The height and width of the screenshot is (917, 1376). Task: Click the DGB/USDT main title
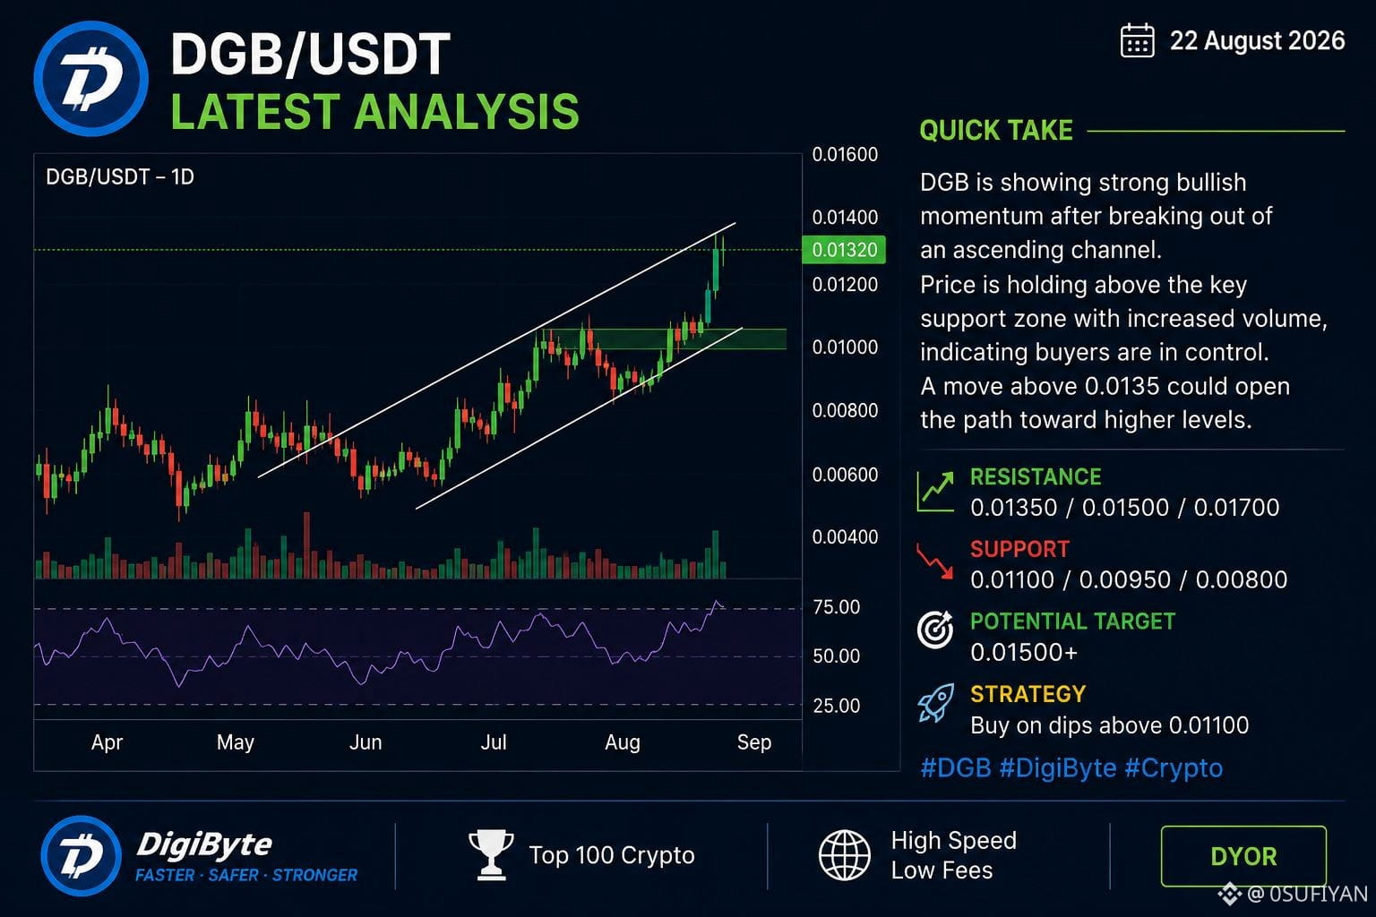(310, 55)
